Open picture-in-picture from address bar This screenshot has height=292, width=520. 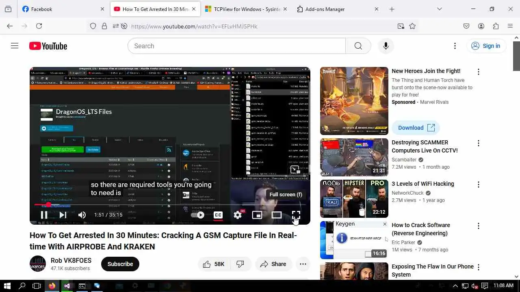coord(401,26)
